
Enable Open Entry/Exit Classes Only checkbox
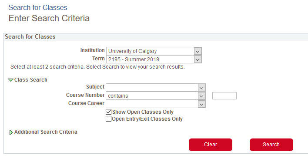pos(108,119)
